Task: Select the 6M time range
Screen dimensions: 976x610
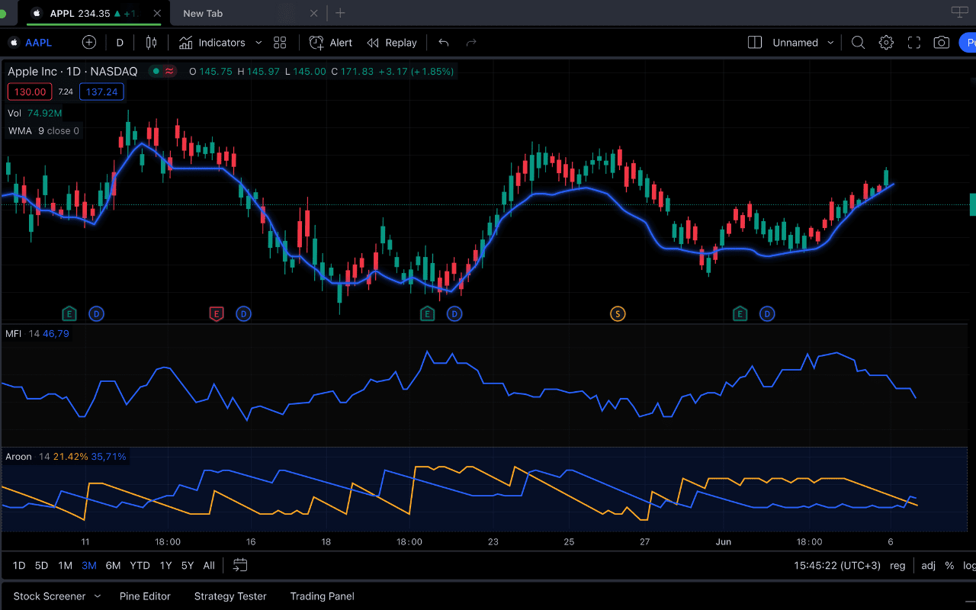Action: click(113, 565)
